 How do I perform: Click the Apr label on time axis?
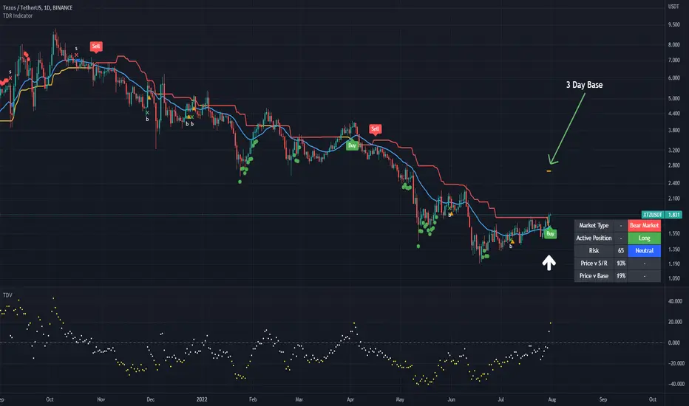point(350,399)
